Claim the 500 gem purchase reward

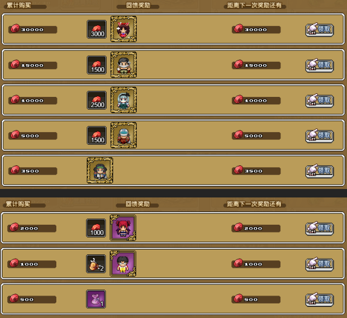(319, 299)
